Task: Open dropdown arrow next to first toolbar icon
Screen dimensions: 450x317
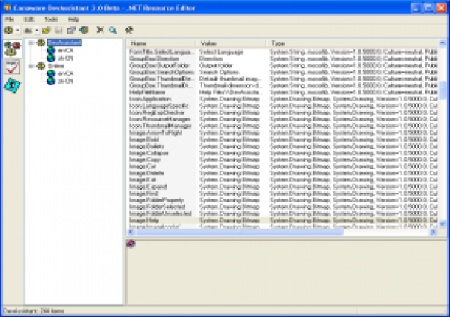Action: point(17,30)
